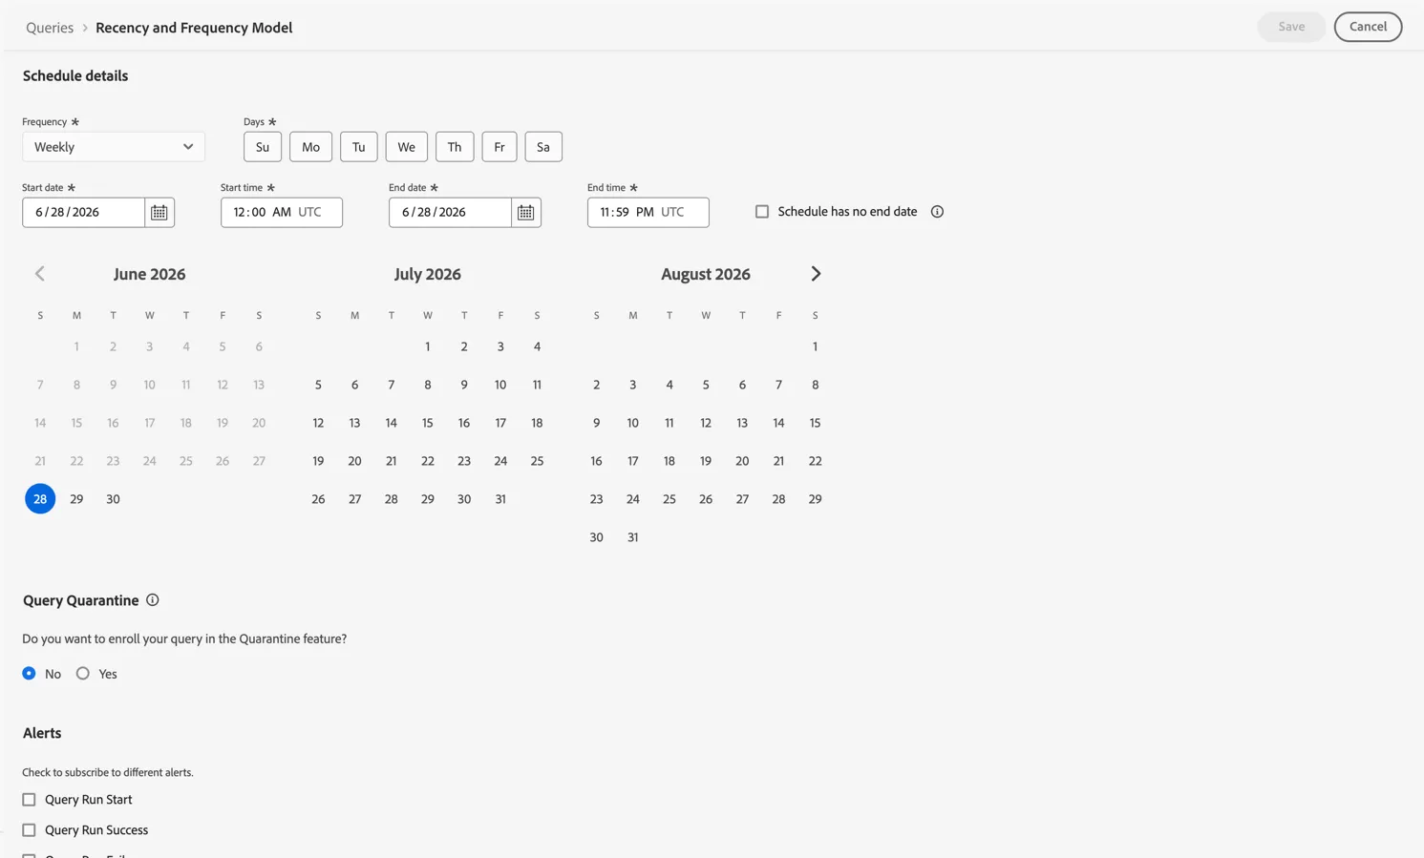Select June 28 highlighted date
1424x858 pixels.
pyautogui.click(x=40, y=499)
